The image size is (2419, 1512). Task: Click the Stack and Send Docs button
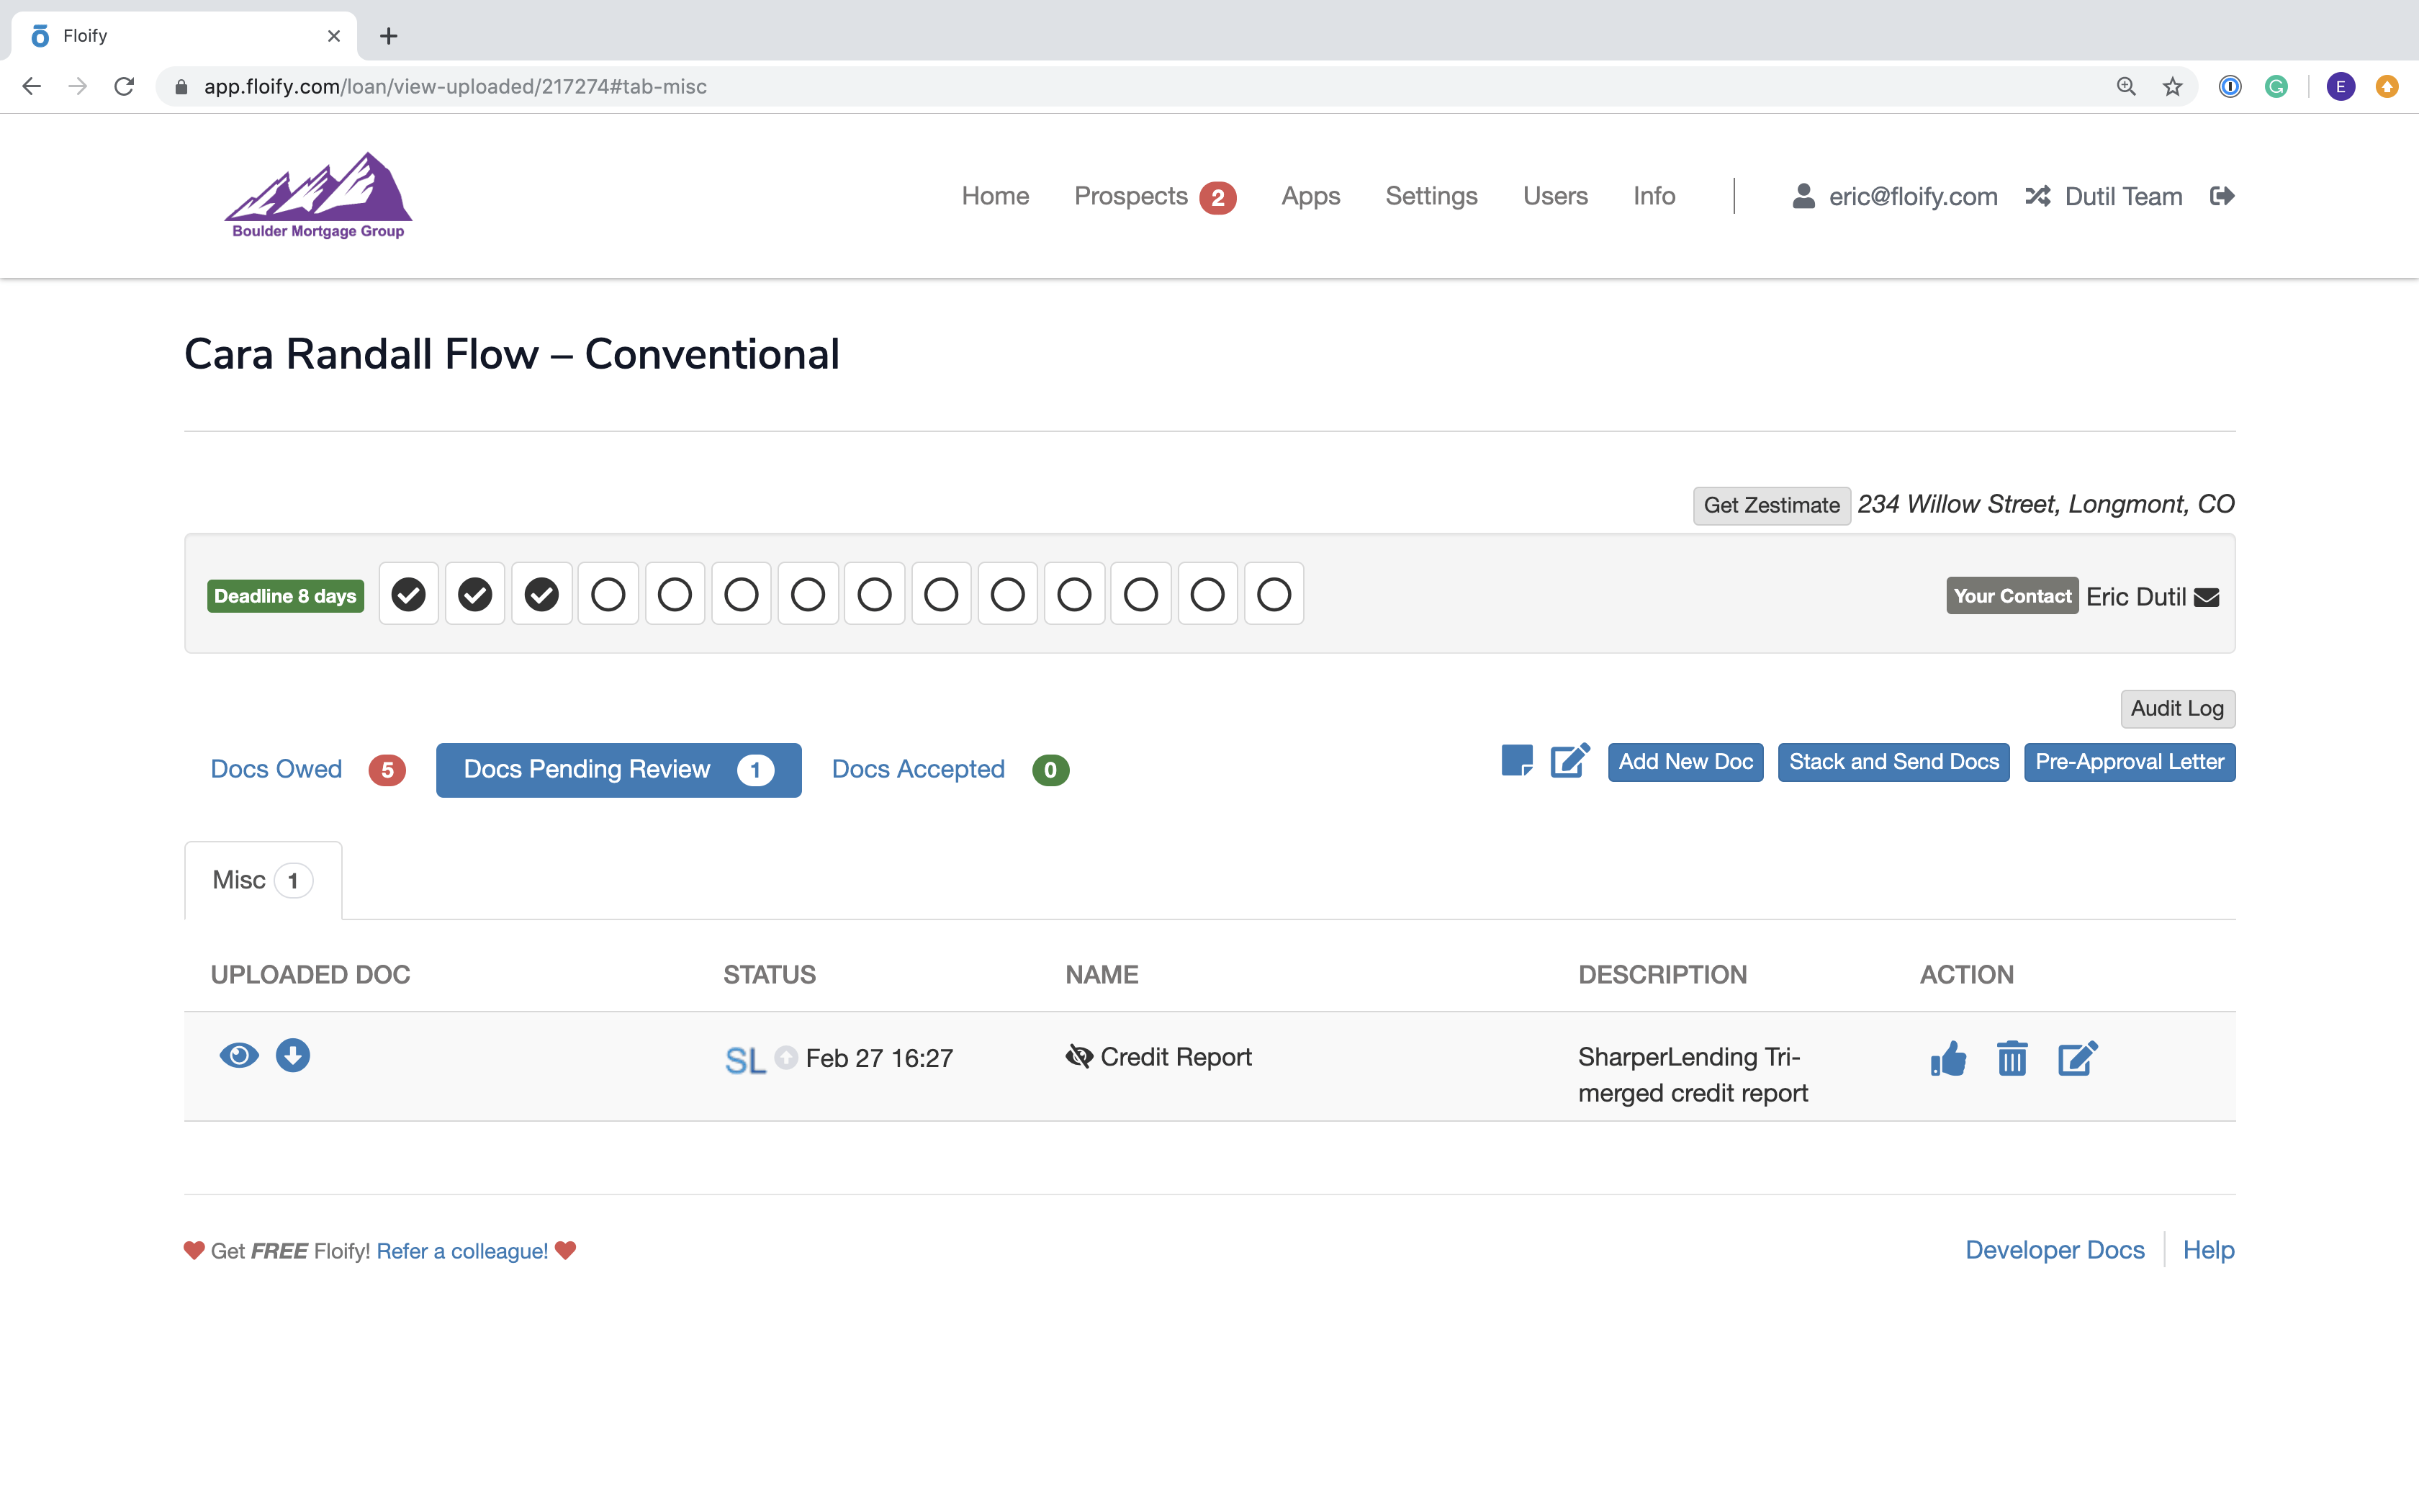tap(1893, 762)
